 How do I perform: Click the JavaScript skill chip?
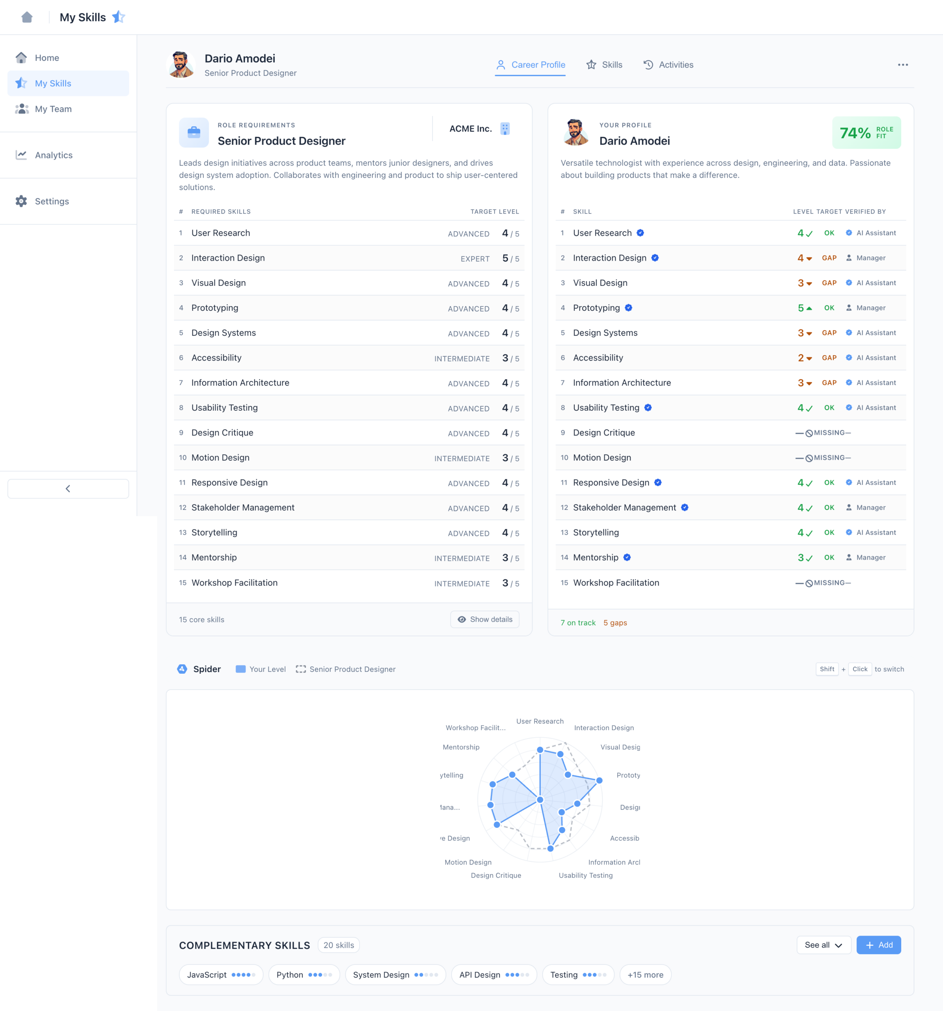(x=221, y=975)
